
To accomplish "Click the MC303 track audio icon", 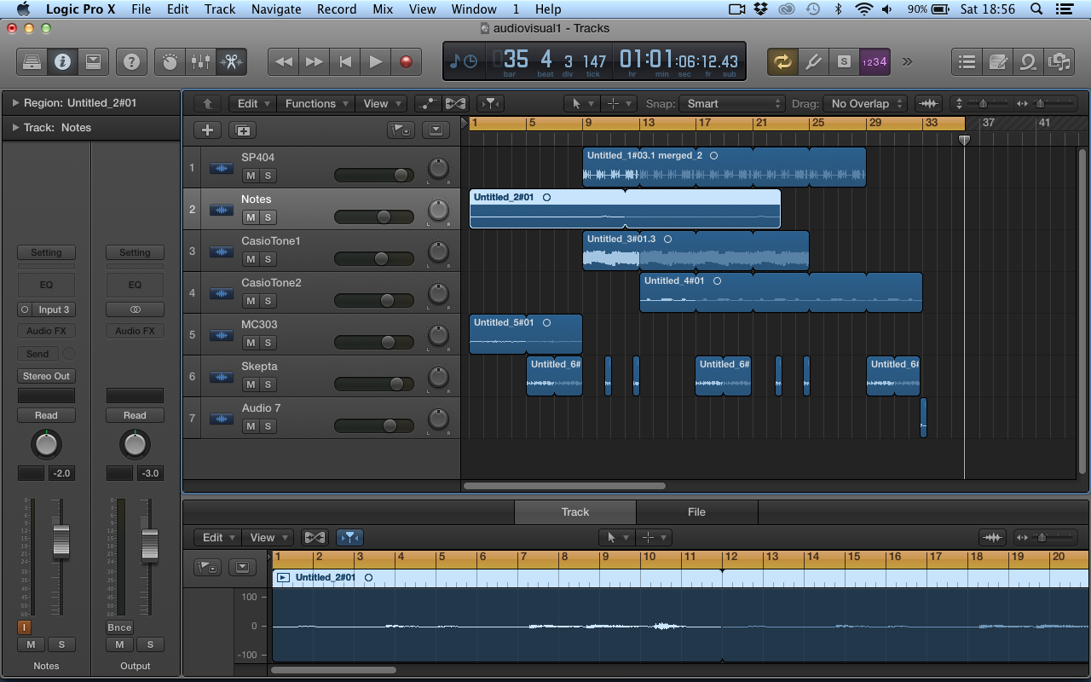I will click(222, 335).
